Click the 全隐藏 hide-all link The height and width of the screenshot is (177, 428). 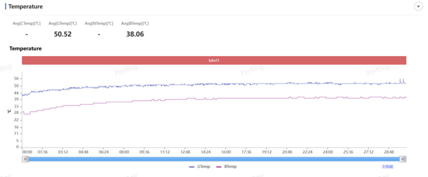387,166
